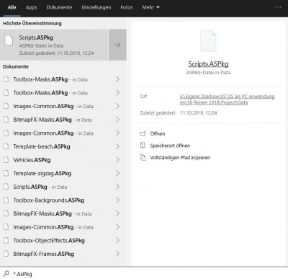
Task: Expand details chevron for Toolbox-ObjectEffects.ASPkg
Action: pyautogui.click(x=117, y=241)
